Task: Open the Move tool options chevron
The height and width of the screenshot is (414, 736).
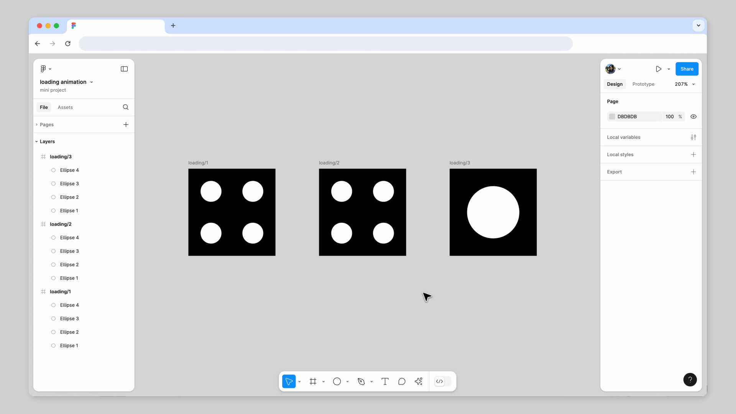Action: tap(299, 381)
